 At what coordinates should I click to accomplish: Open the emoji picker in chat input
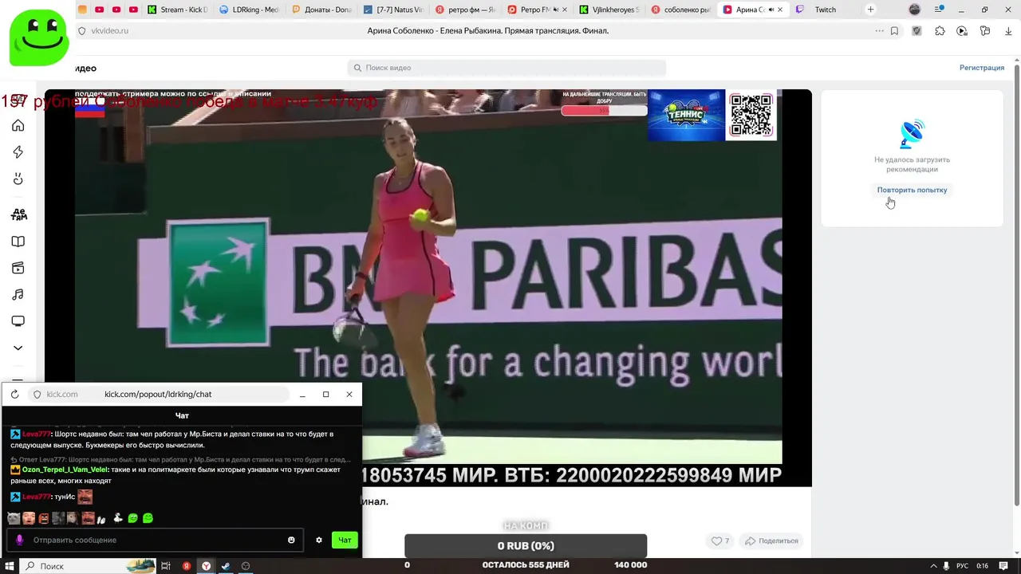[x=291, y=540]
